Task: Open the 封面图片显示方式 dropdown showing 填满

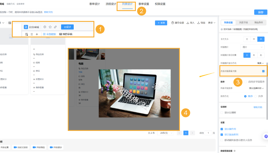Action: [260, 63]
